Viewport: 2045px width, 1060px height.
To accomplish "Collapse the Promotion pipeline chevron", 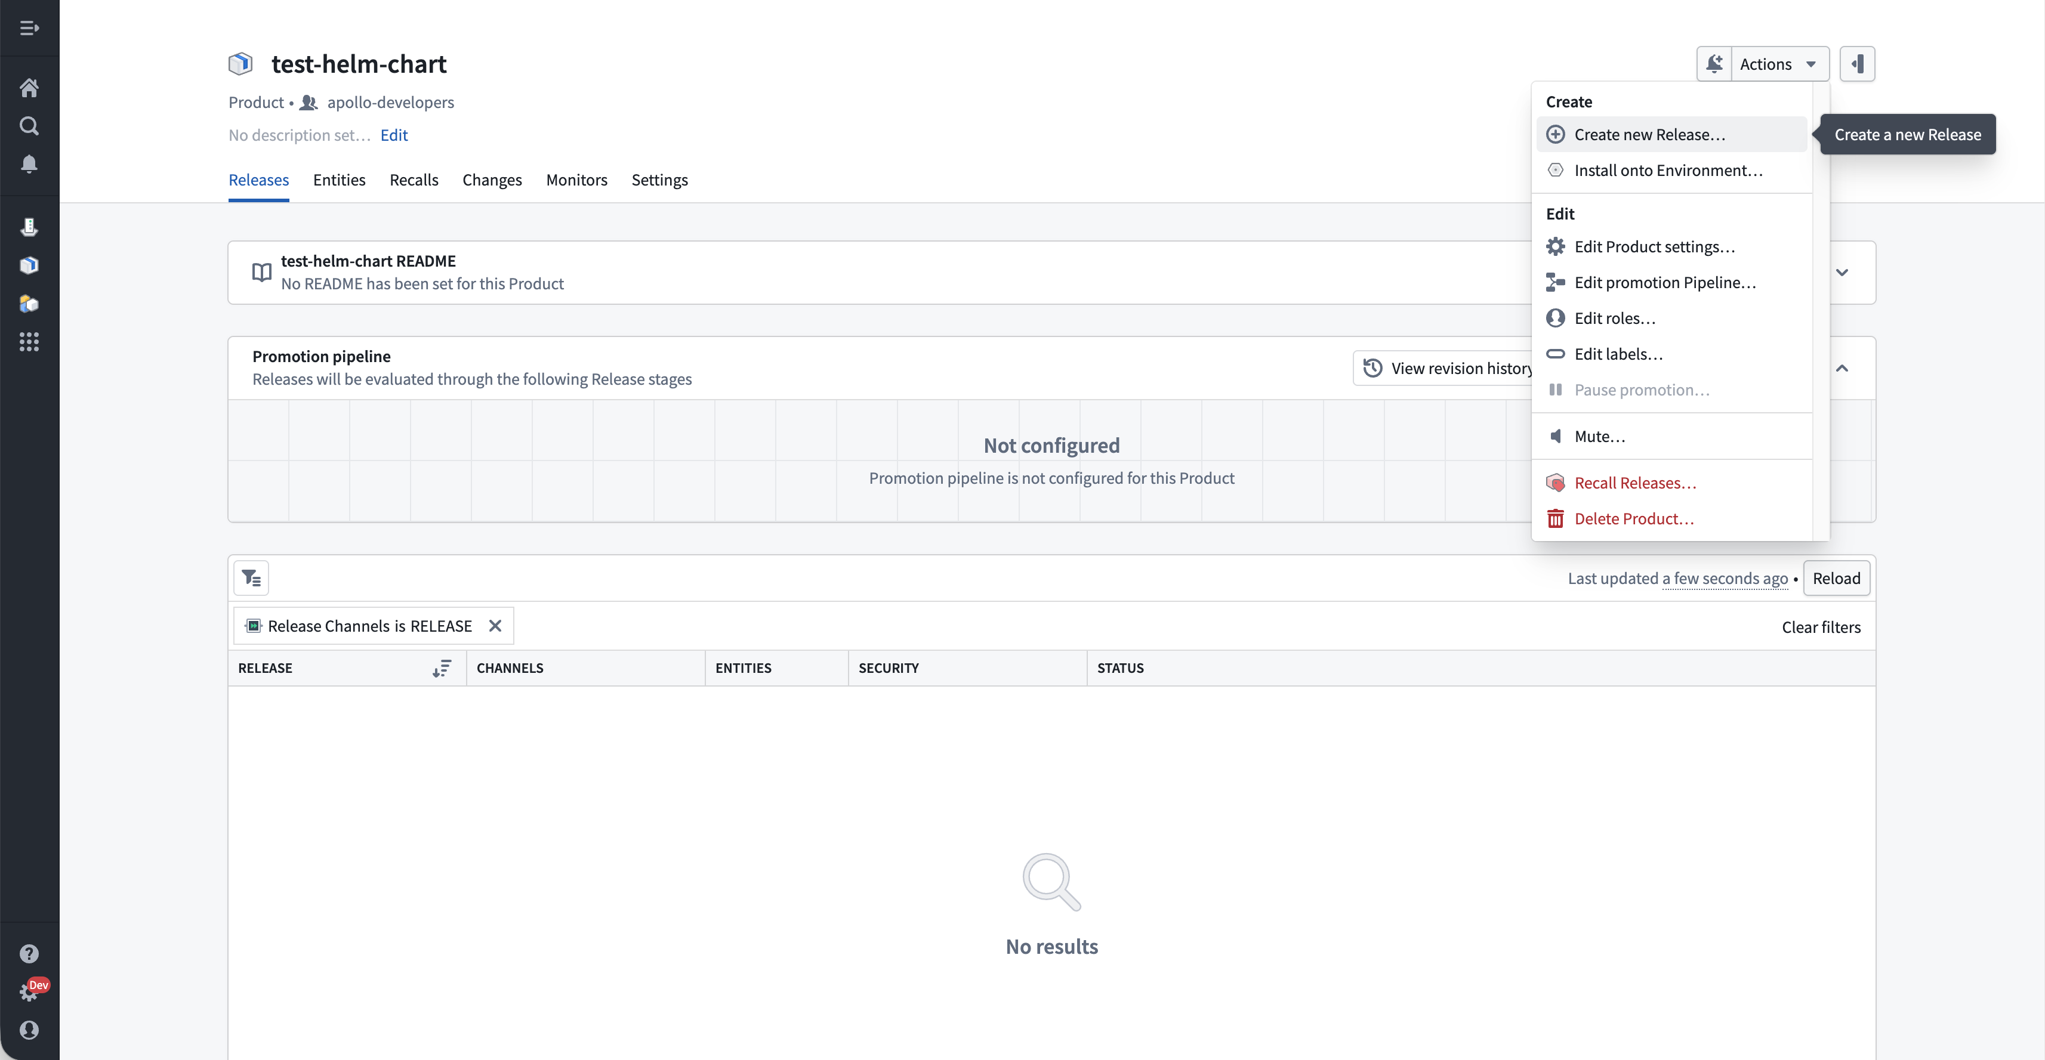I will tap(1843, 368).
